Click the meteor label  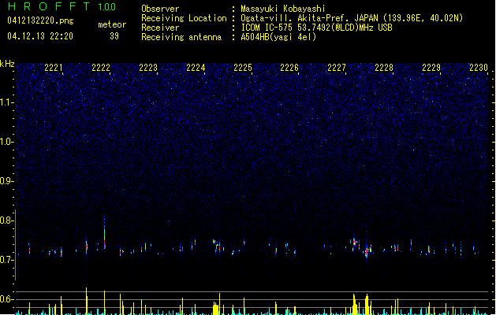coord(112,24)
